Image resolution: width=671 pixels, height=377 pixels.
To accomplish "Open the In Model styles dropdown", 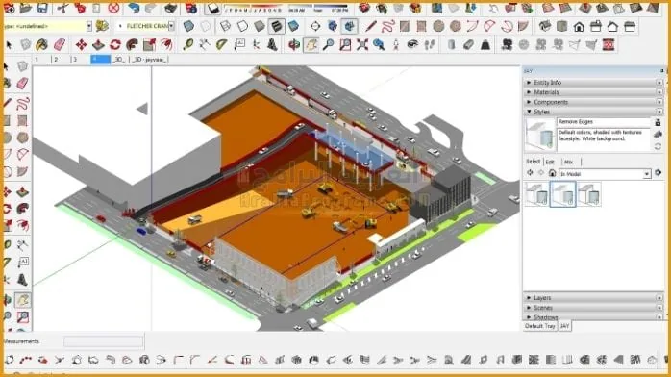I will tap(647, 174).
